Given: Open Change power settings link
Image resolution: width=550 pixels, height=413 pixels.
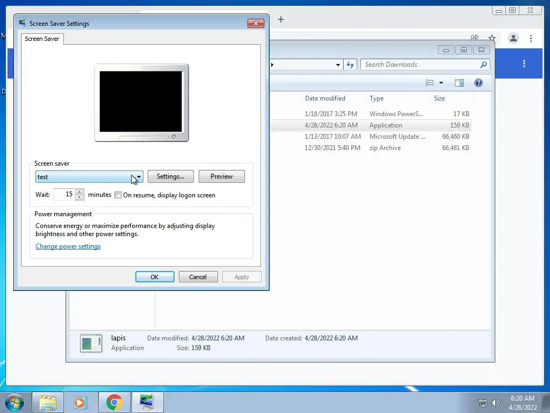Looking at the screenshot, I should tap(68, 246).
